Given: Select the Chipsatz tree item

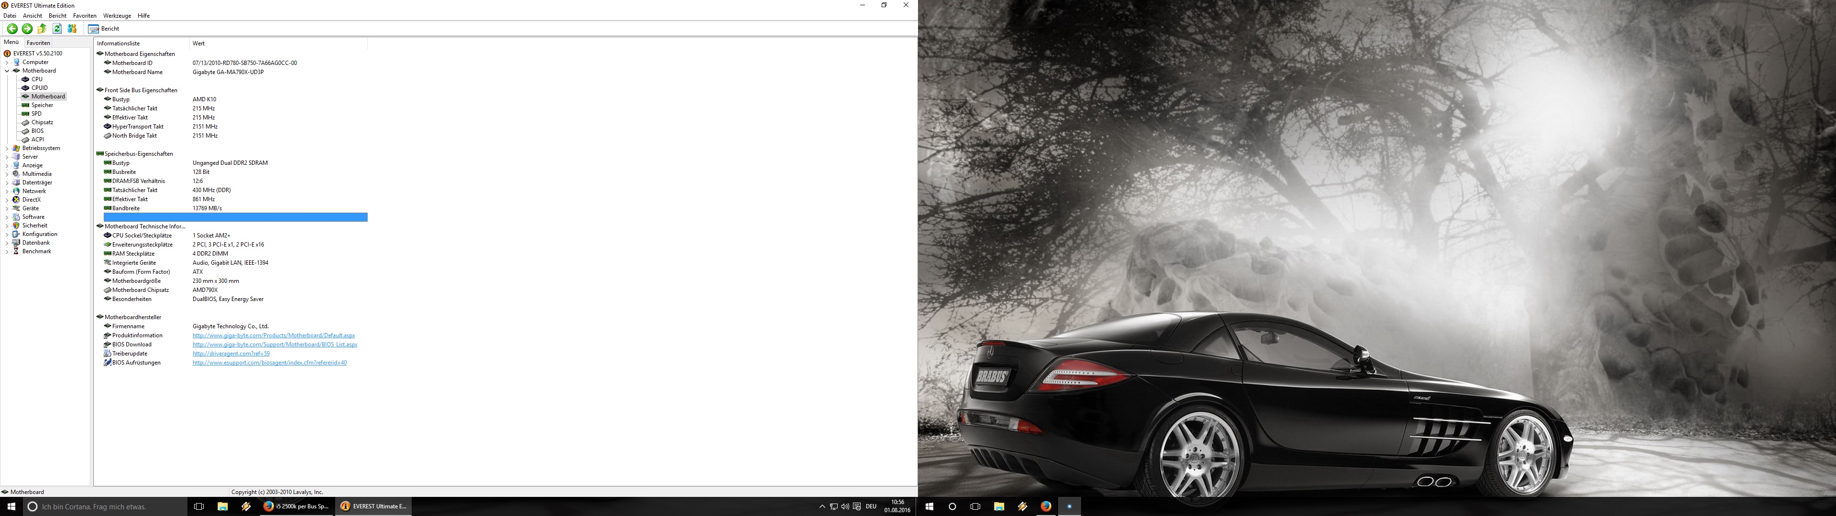Looking at the screenshot, I should [x=42, y=123].
